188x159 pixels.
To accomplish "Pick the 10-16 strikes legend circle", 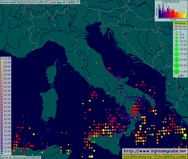I will (176, 41).
